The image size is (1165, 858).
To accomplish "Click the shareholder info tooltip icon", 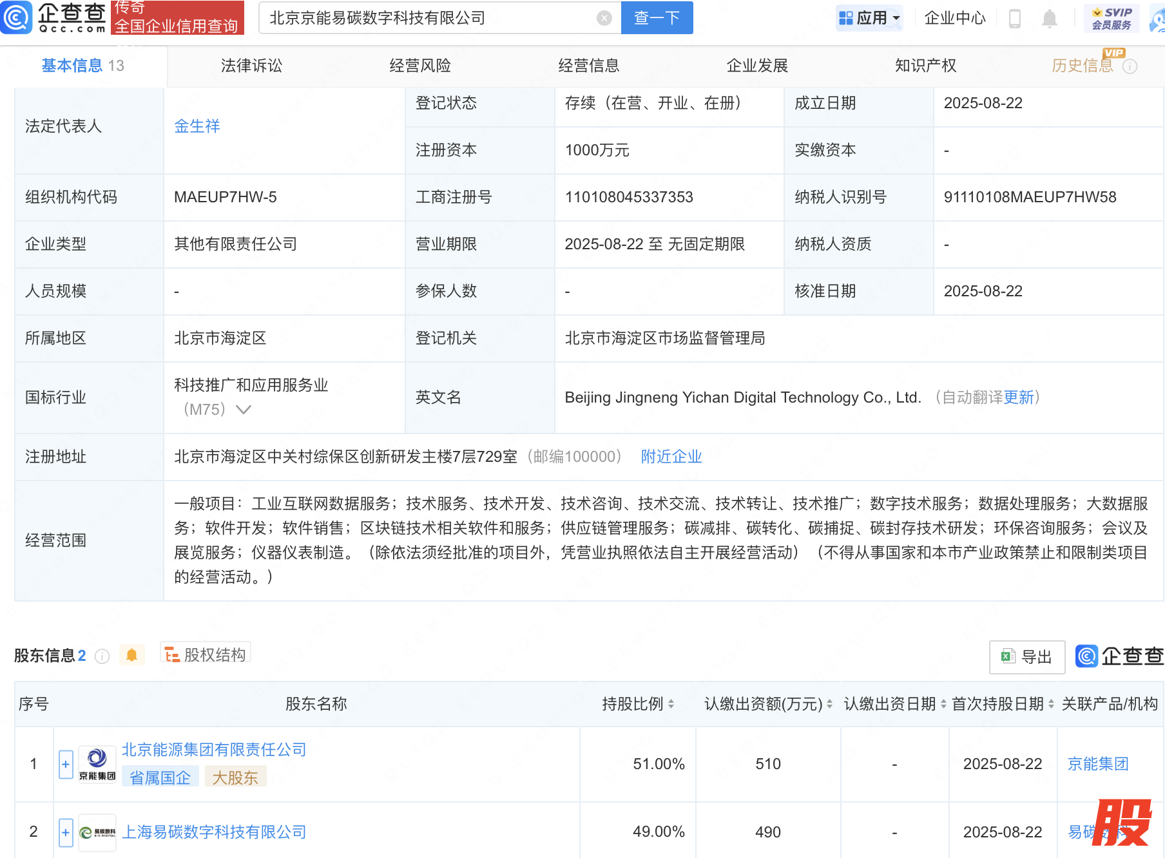I will (102, 656).
